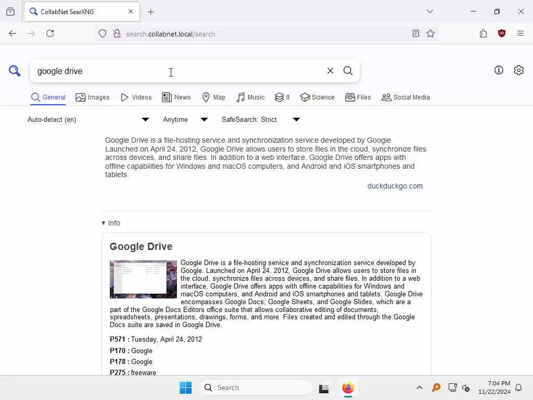The image size is (533, 400).
Task: Open the dark taskbar app next to Search
Action: [324, 387]
